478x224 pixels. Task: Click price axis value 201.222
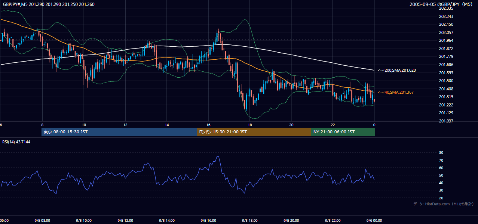[x=446, y=105]
